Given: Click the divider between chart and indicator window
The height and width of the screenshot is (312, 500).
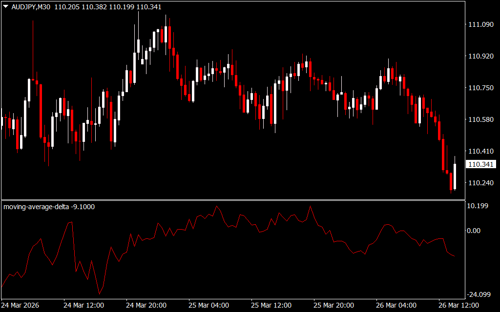Looking at the screenshot, I should click(x=232, y=199).
